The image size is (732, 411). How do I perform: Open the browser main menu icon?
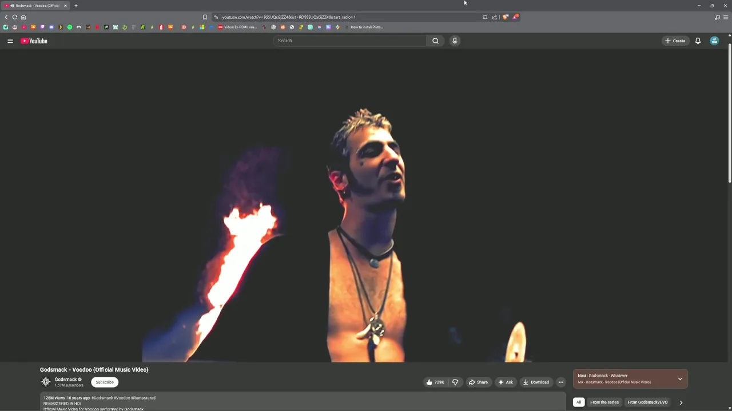click(726, 17)
